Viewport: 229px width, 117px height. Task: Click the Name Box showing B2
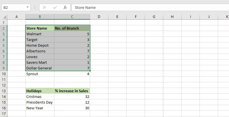tap(16, 7)
